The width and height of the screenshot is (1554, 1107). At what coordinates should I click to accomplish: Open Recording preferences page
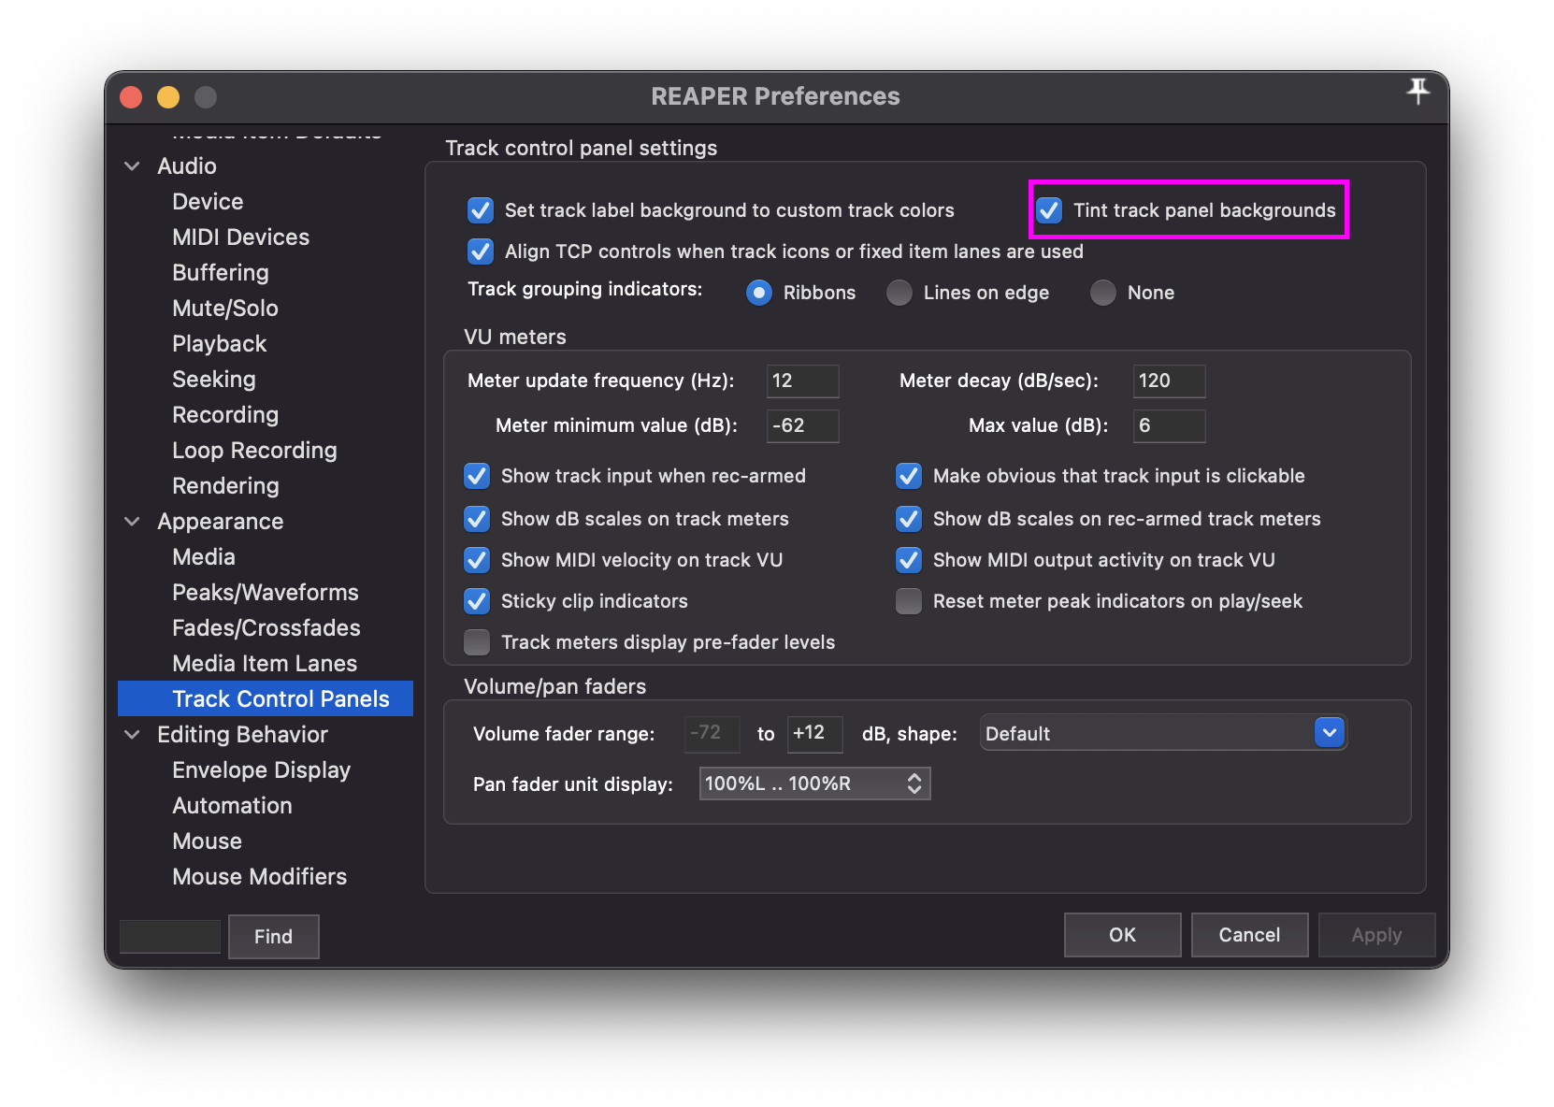pyautogui.click(x=225, y=415)
